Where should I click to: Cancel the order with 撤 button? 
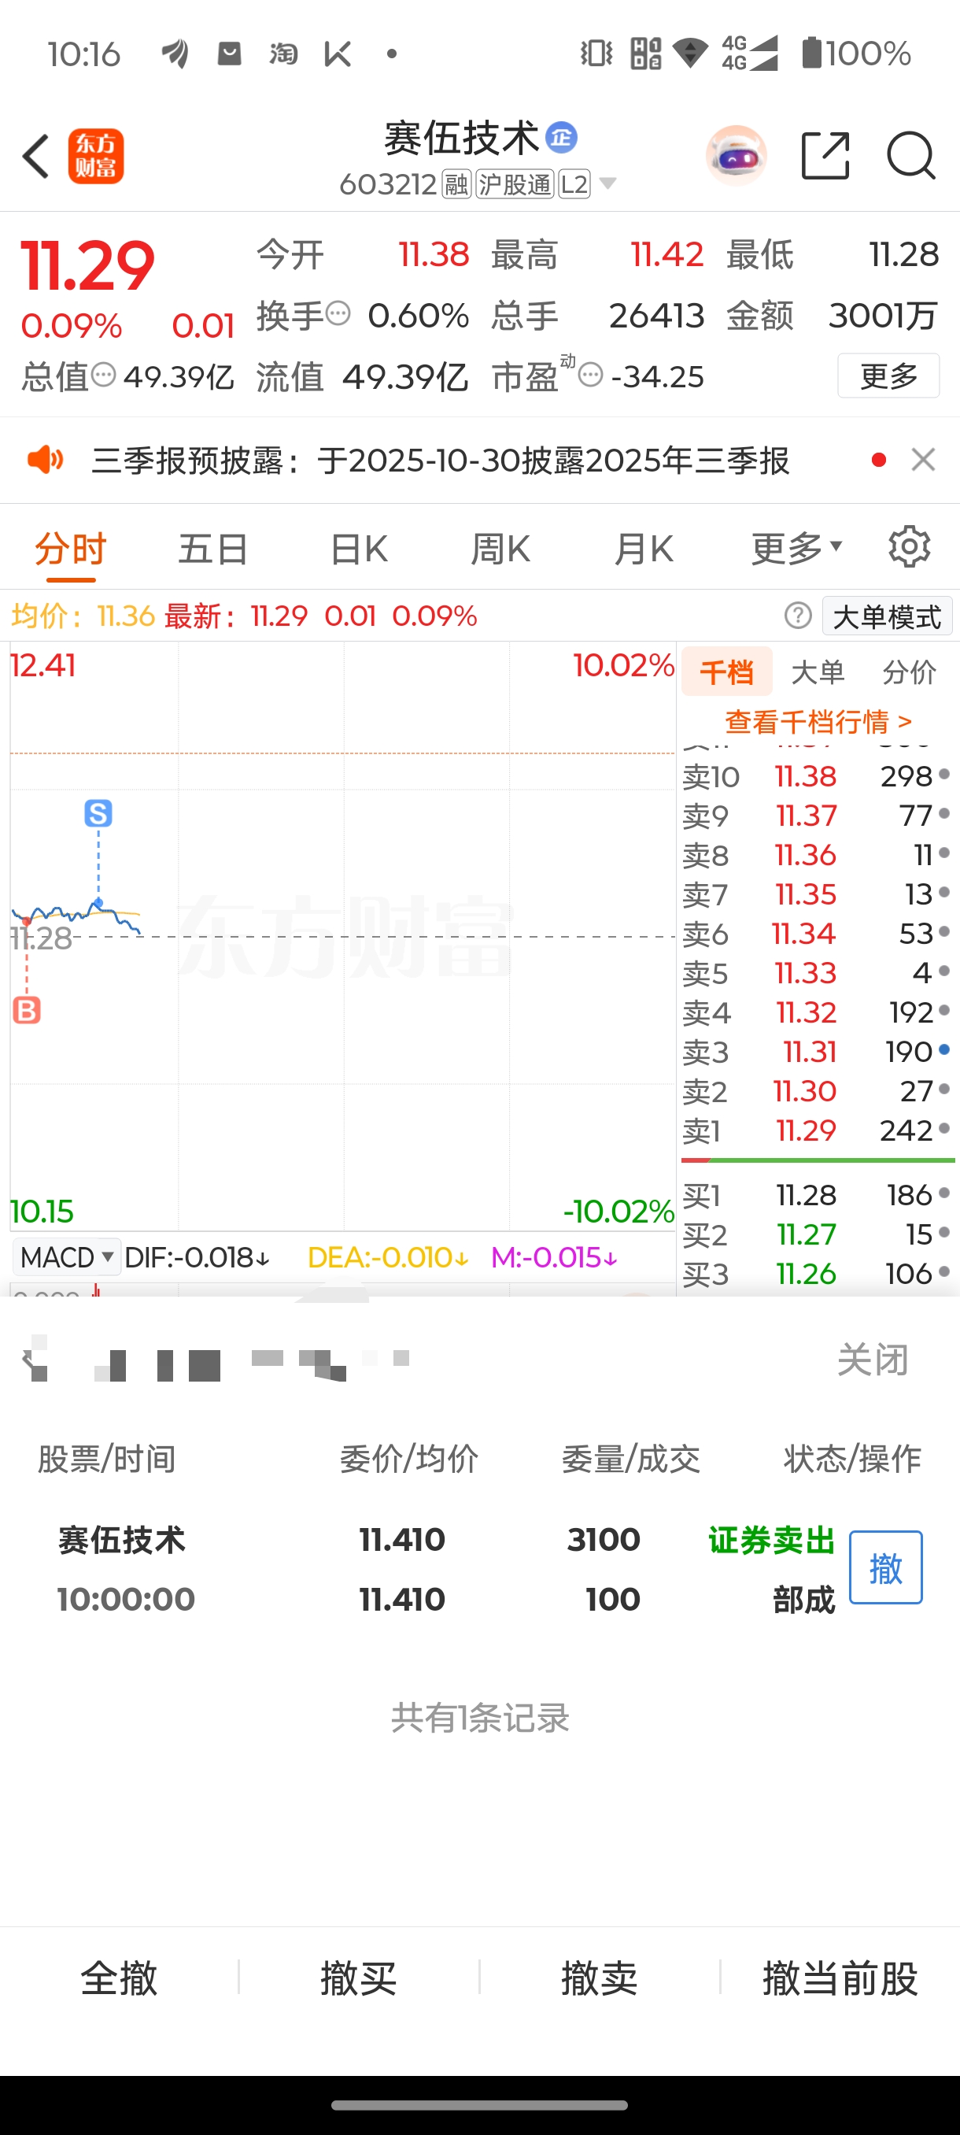[885, 1567]
